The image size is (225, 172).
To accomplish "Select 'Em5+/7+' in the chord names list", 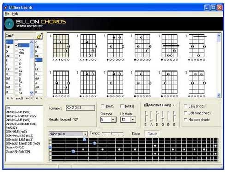I will coord(12,128).
